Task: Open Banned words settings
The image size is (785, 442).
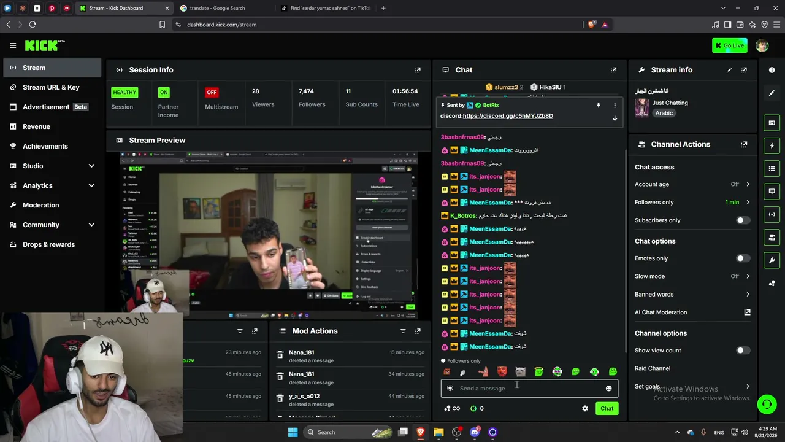Action: tap(692, 294)
